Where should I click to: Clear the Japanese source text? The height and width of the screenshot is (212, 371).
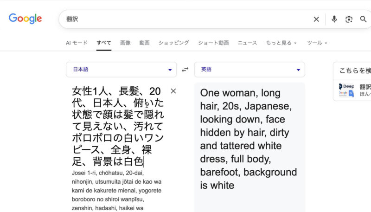pos(173,91)
